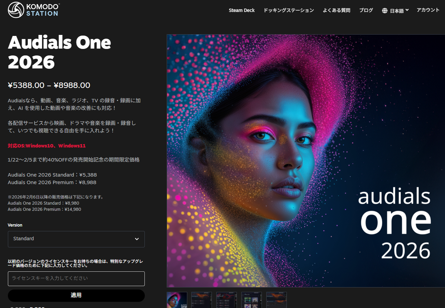Click the globe language icon
Image resolution: width=445 pixels, height=308 pixels.
click(385, 11)
